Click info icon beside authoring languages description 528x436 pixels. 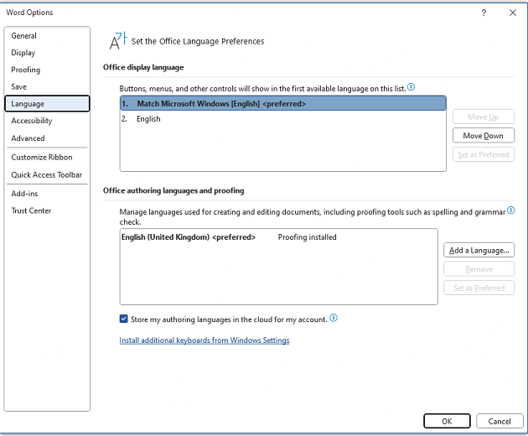tap(510, 210)
